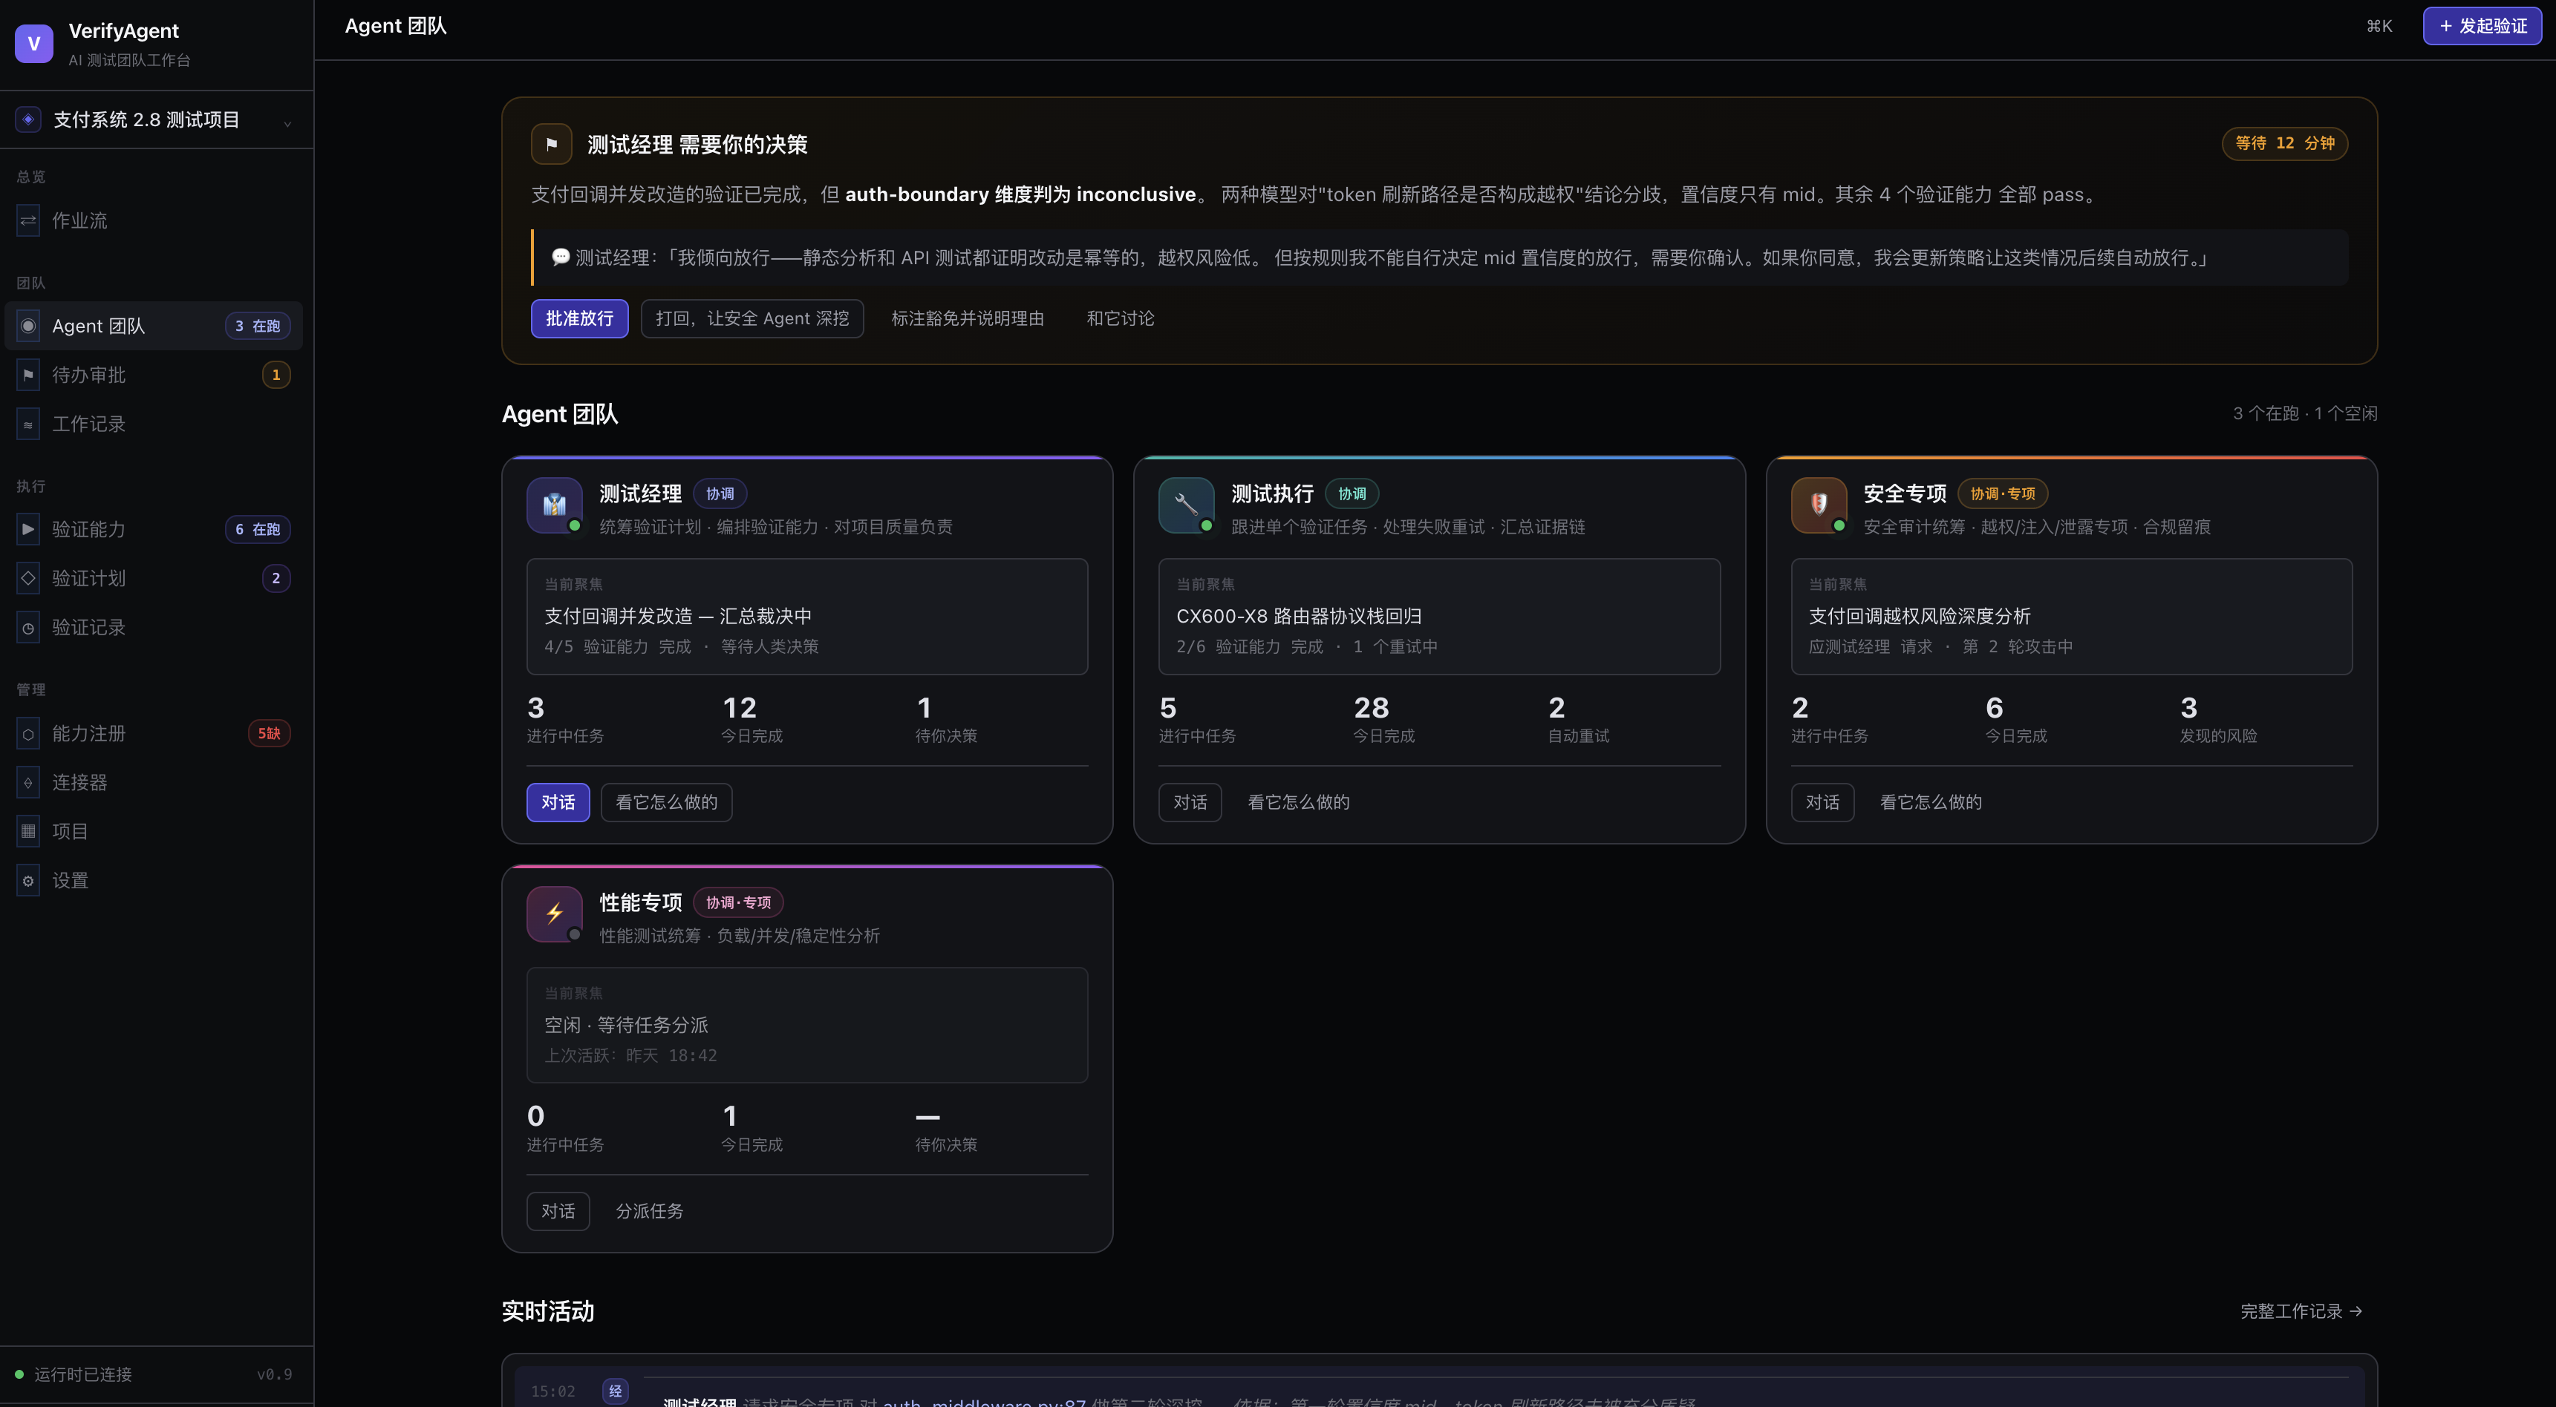2556x1407 pixels.
Task: Open 对话 with 测试经理
Action: [x=558, y=802]
